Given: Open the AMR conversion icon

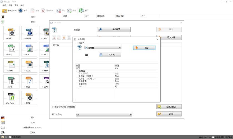Looking at the screenshot, I should coord(29,65).
